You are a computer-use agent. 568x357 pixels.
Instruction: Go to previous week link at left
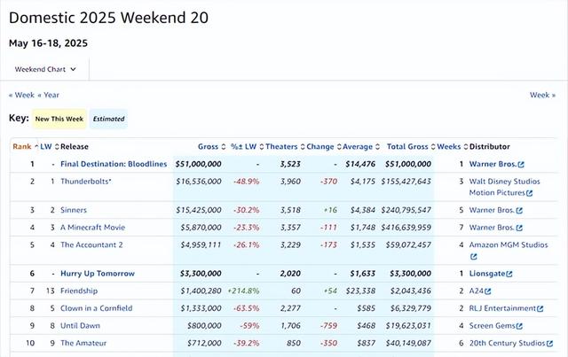[x=22, y=95]
